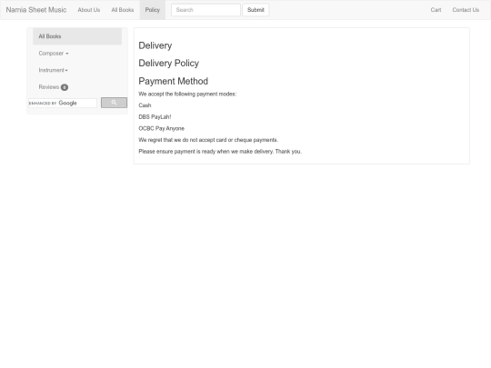
Task: Select the Policy nav item
Action: [153, 10]
